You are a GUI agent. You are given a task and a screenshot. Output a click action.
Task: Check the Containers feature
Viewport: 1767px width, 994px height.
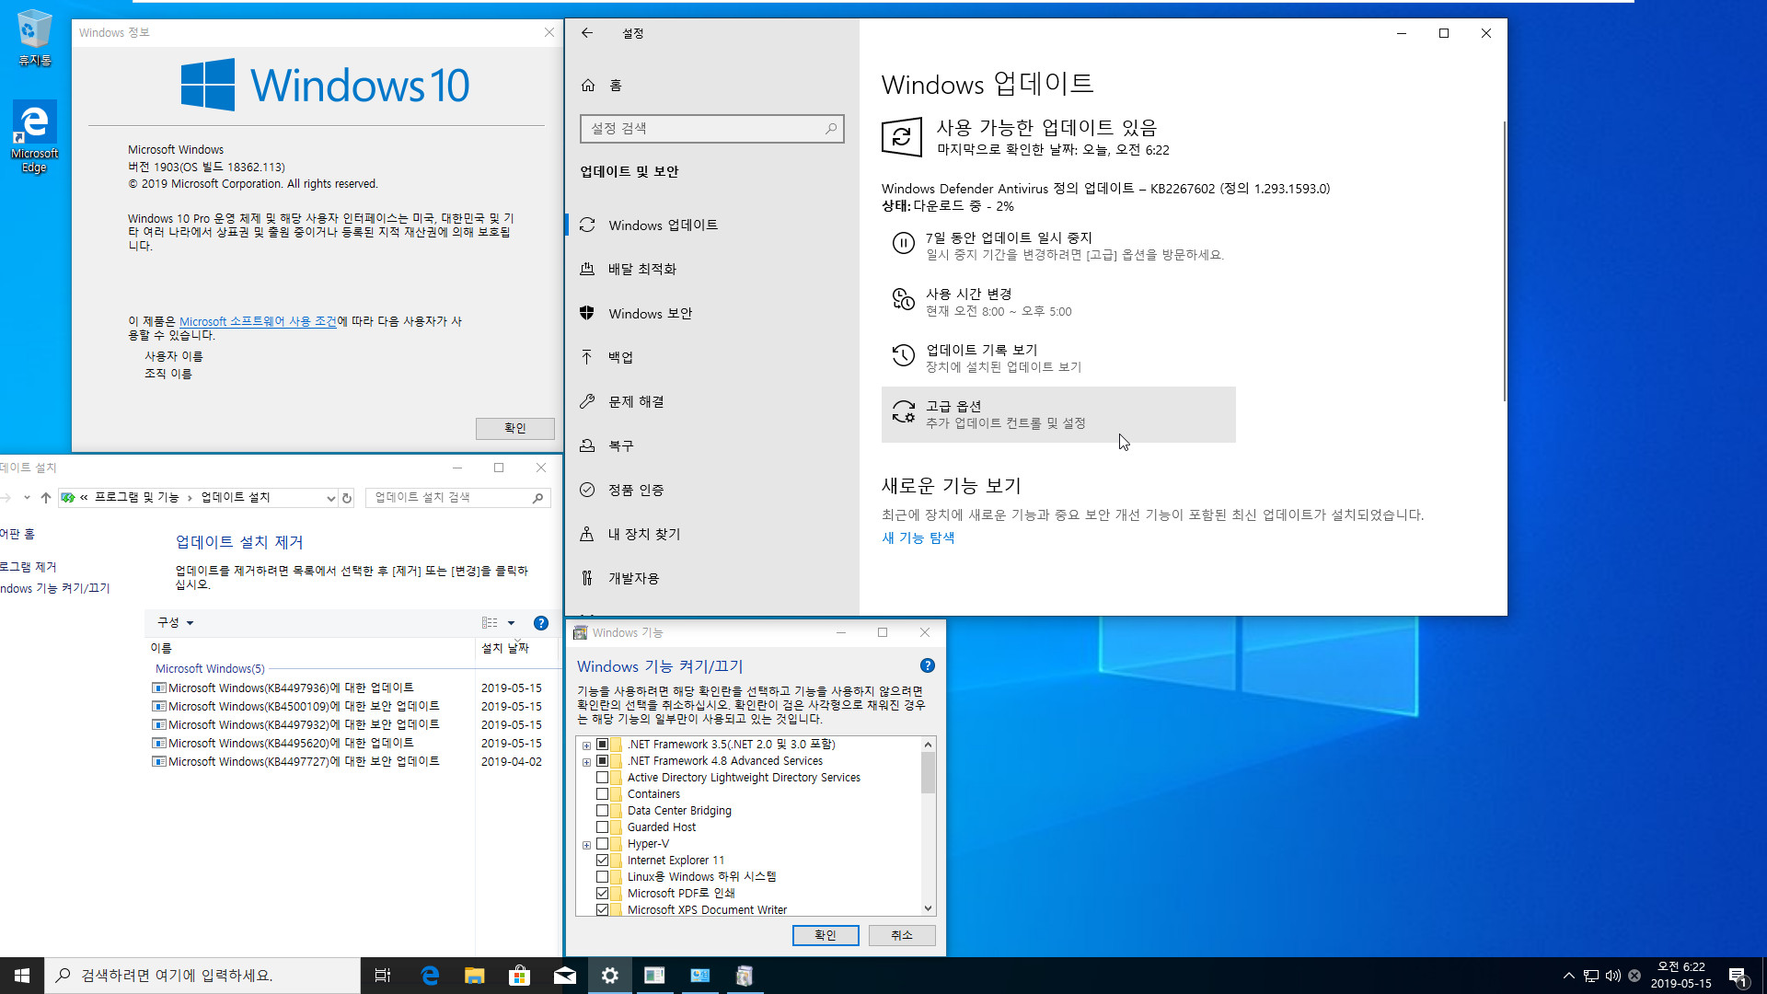click(x=602, y=794)
